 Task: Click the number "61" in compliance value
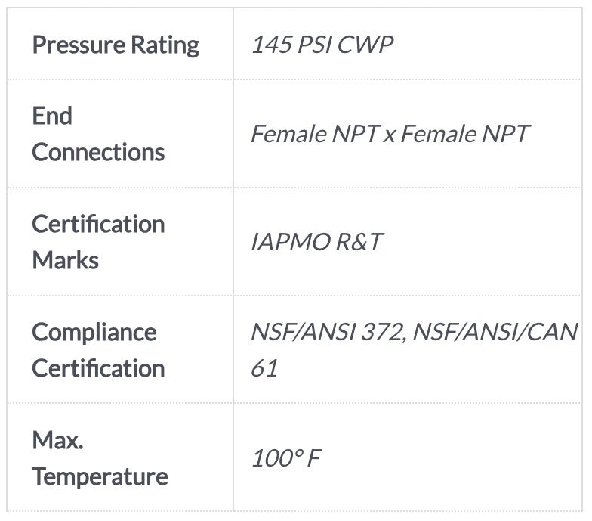pos(264,368)
